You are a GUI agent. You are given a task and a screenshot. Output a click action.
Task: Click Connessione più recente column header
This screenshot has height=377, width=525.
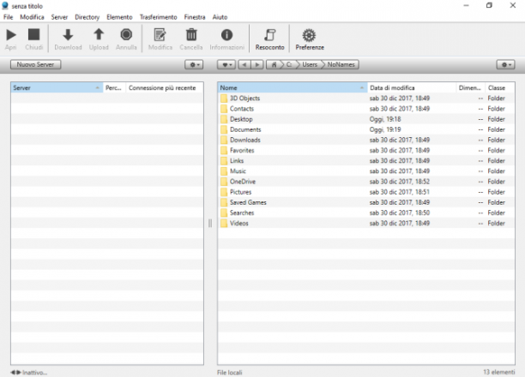tap(164, 88)
